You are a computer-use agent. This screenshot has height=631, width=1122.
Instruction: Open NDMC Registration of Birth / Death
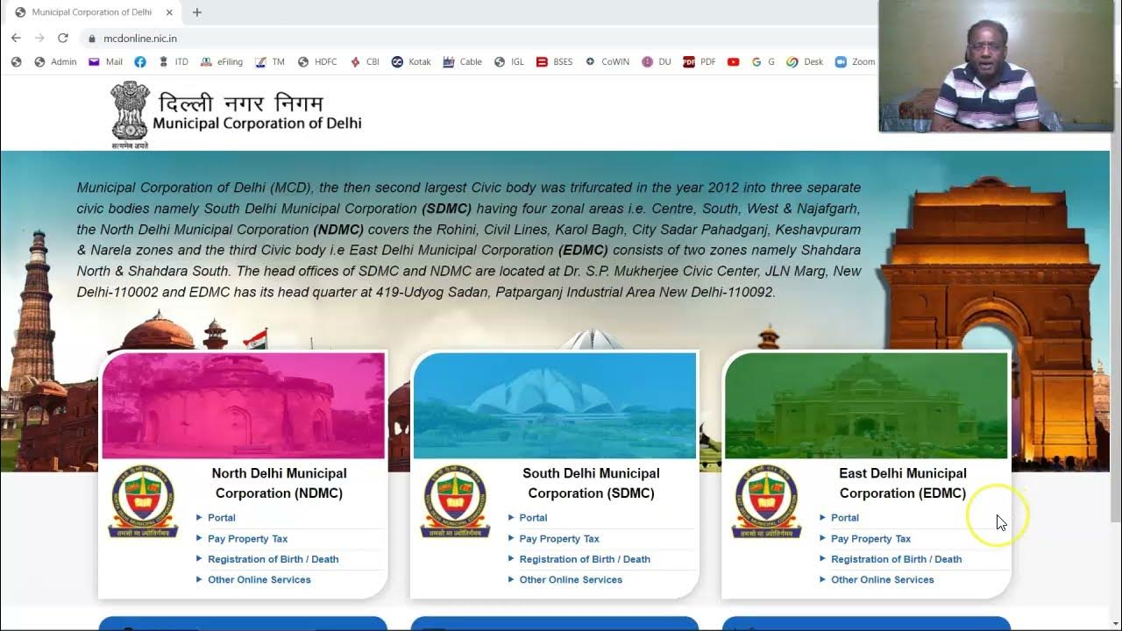click(x=273, y=559)
